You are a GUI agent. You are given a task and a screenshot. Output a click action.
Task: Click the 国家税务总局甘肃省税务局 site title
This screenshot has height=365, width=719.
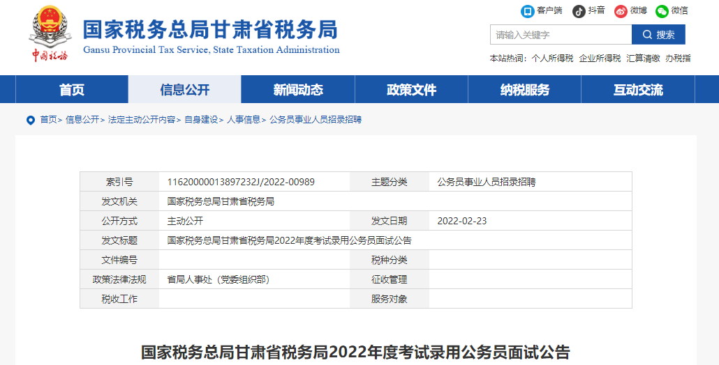point(210,30)
